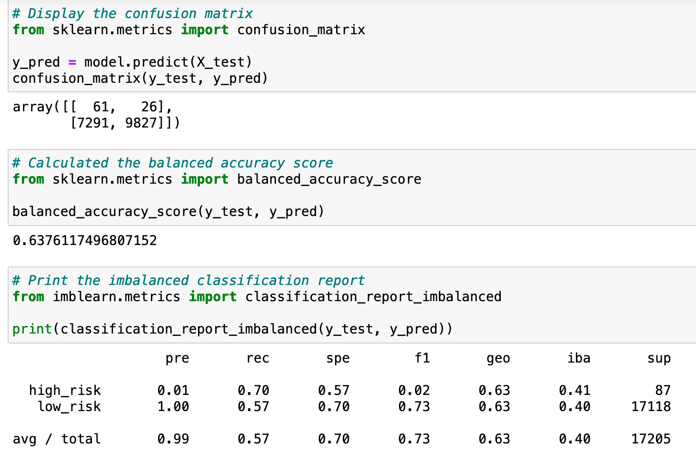Click comment '# Print the imbalanced classification report'
This screenshot has width=696, height=472.
click(189, 280)
